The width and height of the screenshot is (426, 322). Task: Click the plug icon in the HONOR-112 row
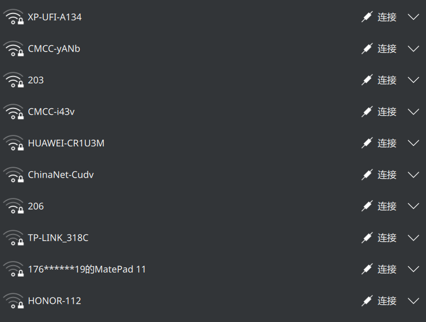click(x=367, y=301)
